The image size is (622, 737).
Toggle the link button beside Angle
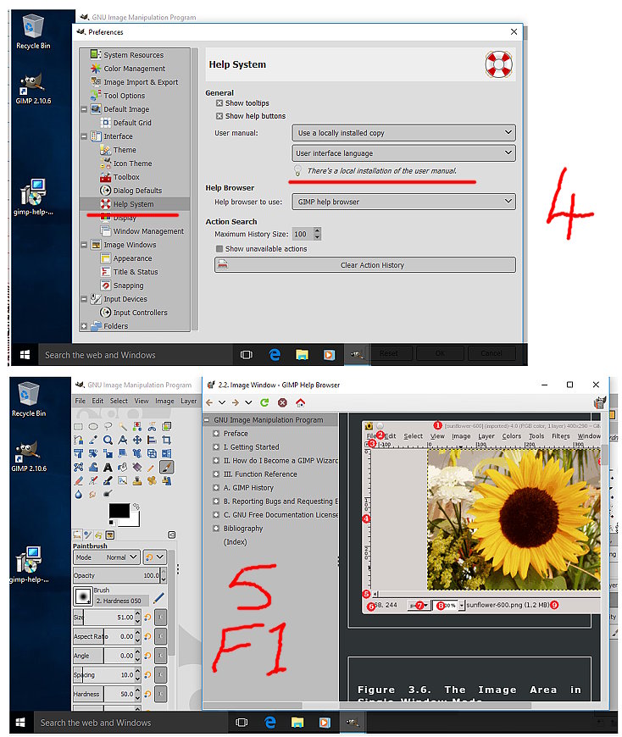tap(160, 656)
